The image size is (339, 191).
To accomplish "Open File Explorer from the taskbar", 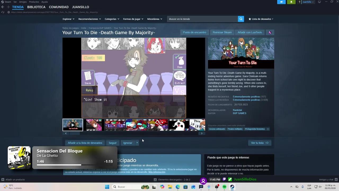I will coord(170,187).
